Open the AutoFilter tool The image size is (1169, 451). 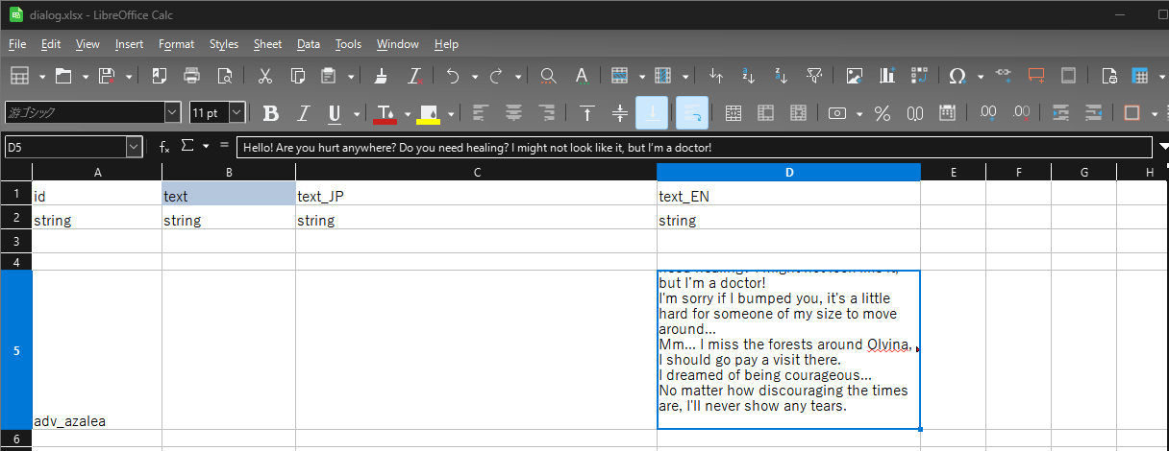click(x=813, y=76)
